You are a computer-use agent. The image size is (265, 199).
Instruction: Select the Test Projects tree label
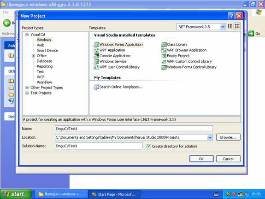[x=41, y=93]
